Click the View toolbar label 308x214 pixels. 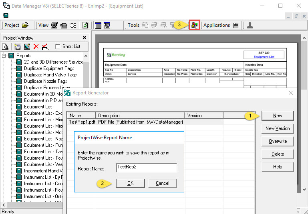coord(43,25)
